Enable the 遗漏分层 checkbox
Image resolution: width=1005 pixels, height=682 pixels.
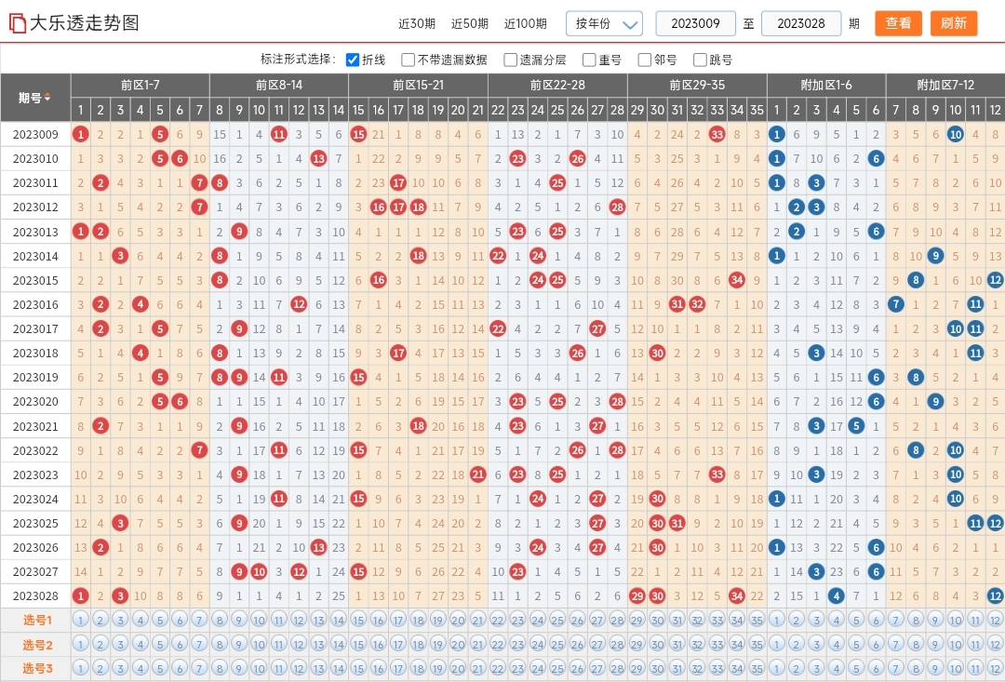(x=510, y=60)
